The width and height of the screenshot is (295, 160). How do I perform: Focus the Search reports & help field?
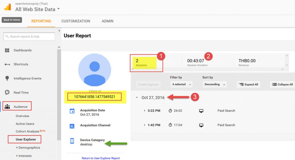point(29,37)
